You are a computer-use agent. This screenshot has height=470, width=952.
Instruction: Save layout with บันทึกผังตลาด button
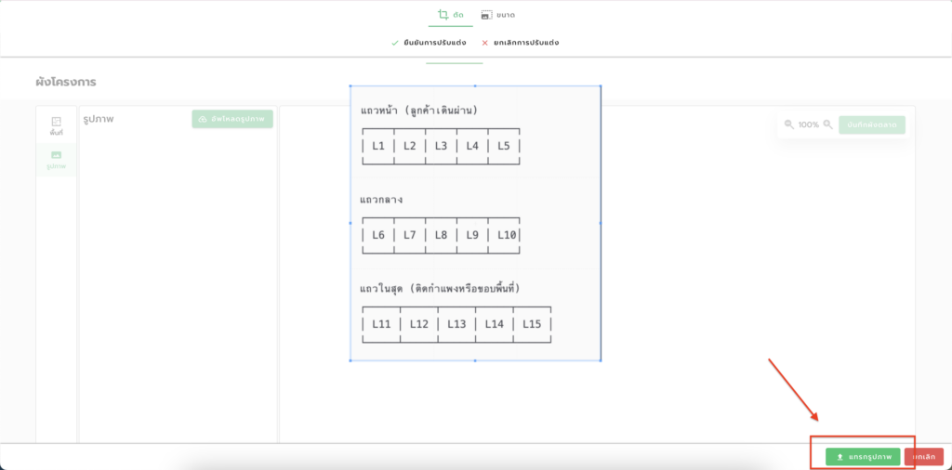pyautogui.click(x=872, y=124)
